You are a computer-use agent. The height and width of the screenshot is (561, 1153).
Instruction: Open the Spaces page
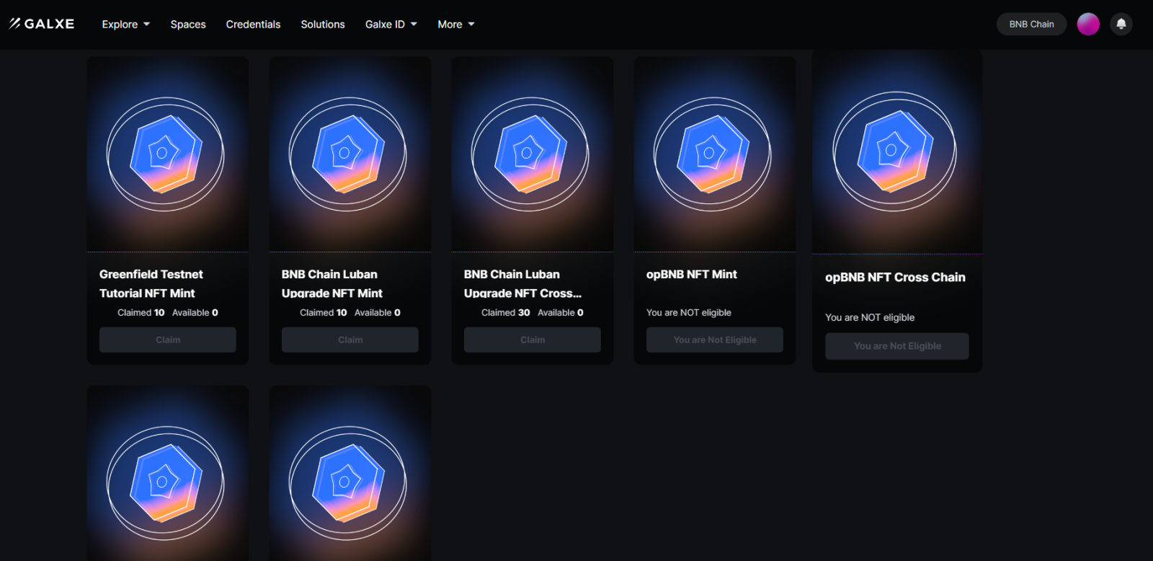(x=188, y=24)
